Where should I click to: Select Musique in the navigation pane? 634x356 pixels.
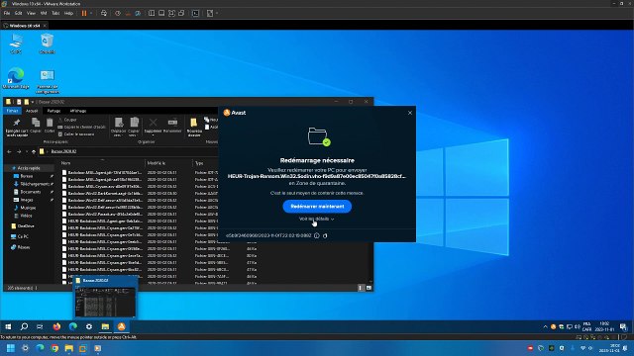(x=28, y=208)
